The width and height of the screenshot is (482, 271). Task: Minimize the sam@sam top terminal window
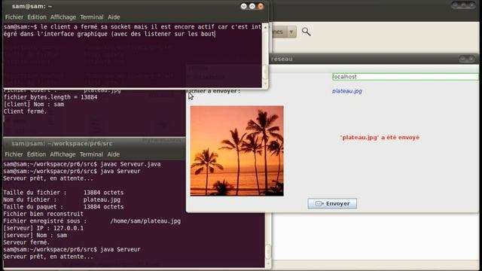tap(244, 6)
